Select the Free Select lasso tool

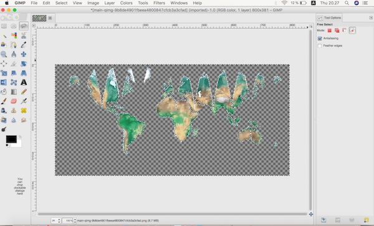pyautogui.click(x=24, y=26)
